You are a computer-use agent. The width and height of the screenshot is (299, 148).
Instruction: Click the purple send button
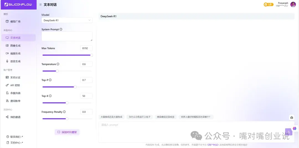click(289, 132)
